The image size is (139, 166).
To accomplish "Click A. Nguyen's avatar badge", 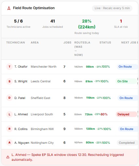I will coord(9,142).
